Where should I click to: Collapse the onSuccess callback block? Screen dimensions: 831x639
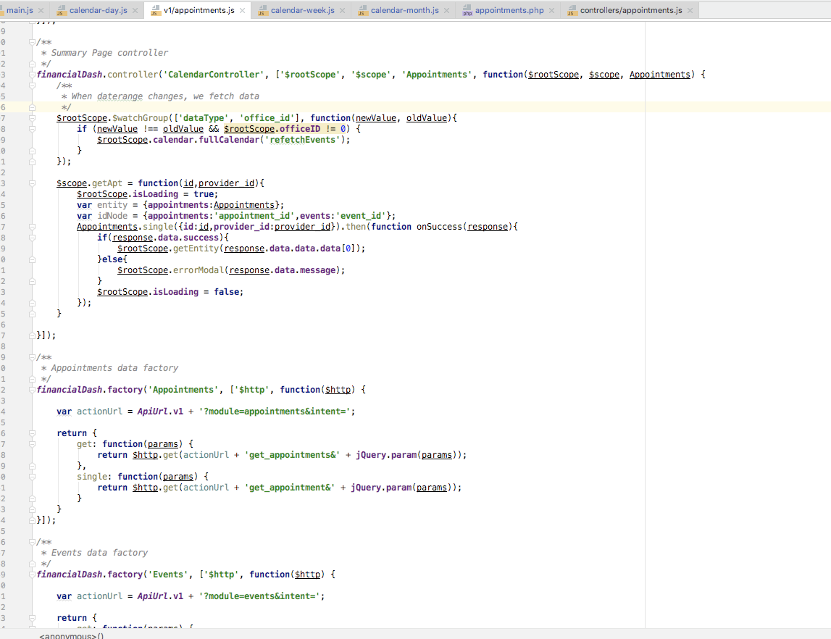(33, 226)
